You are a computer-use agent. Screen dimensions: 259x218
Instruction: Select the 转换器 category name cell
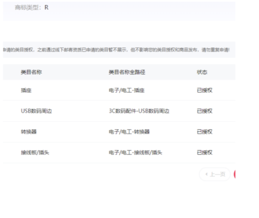point(29,132)
